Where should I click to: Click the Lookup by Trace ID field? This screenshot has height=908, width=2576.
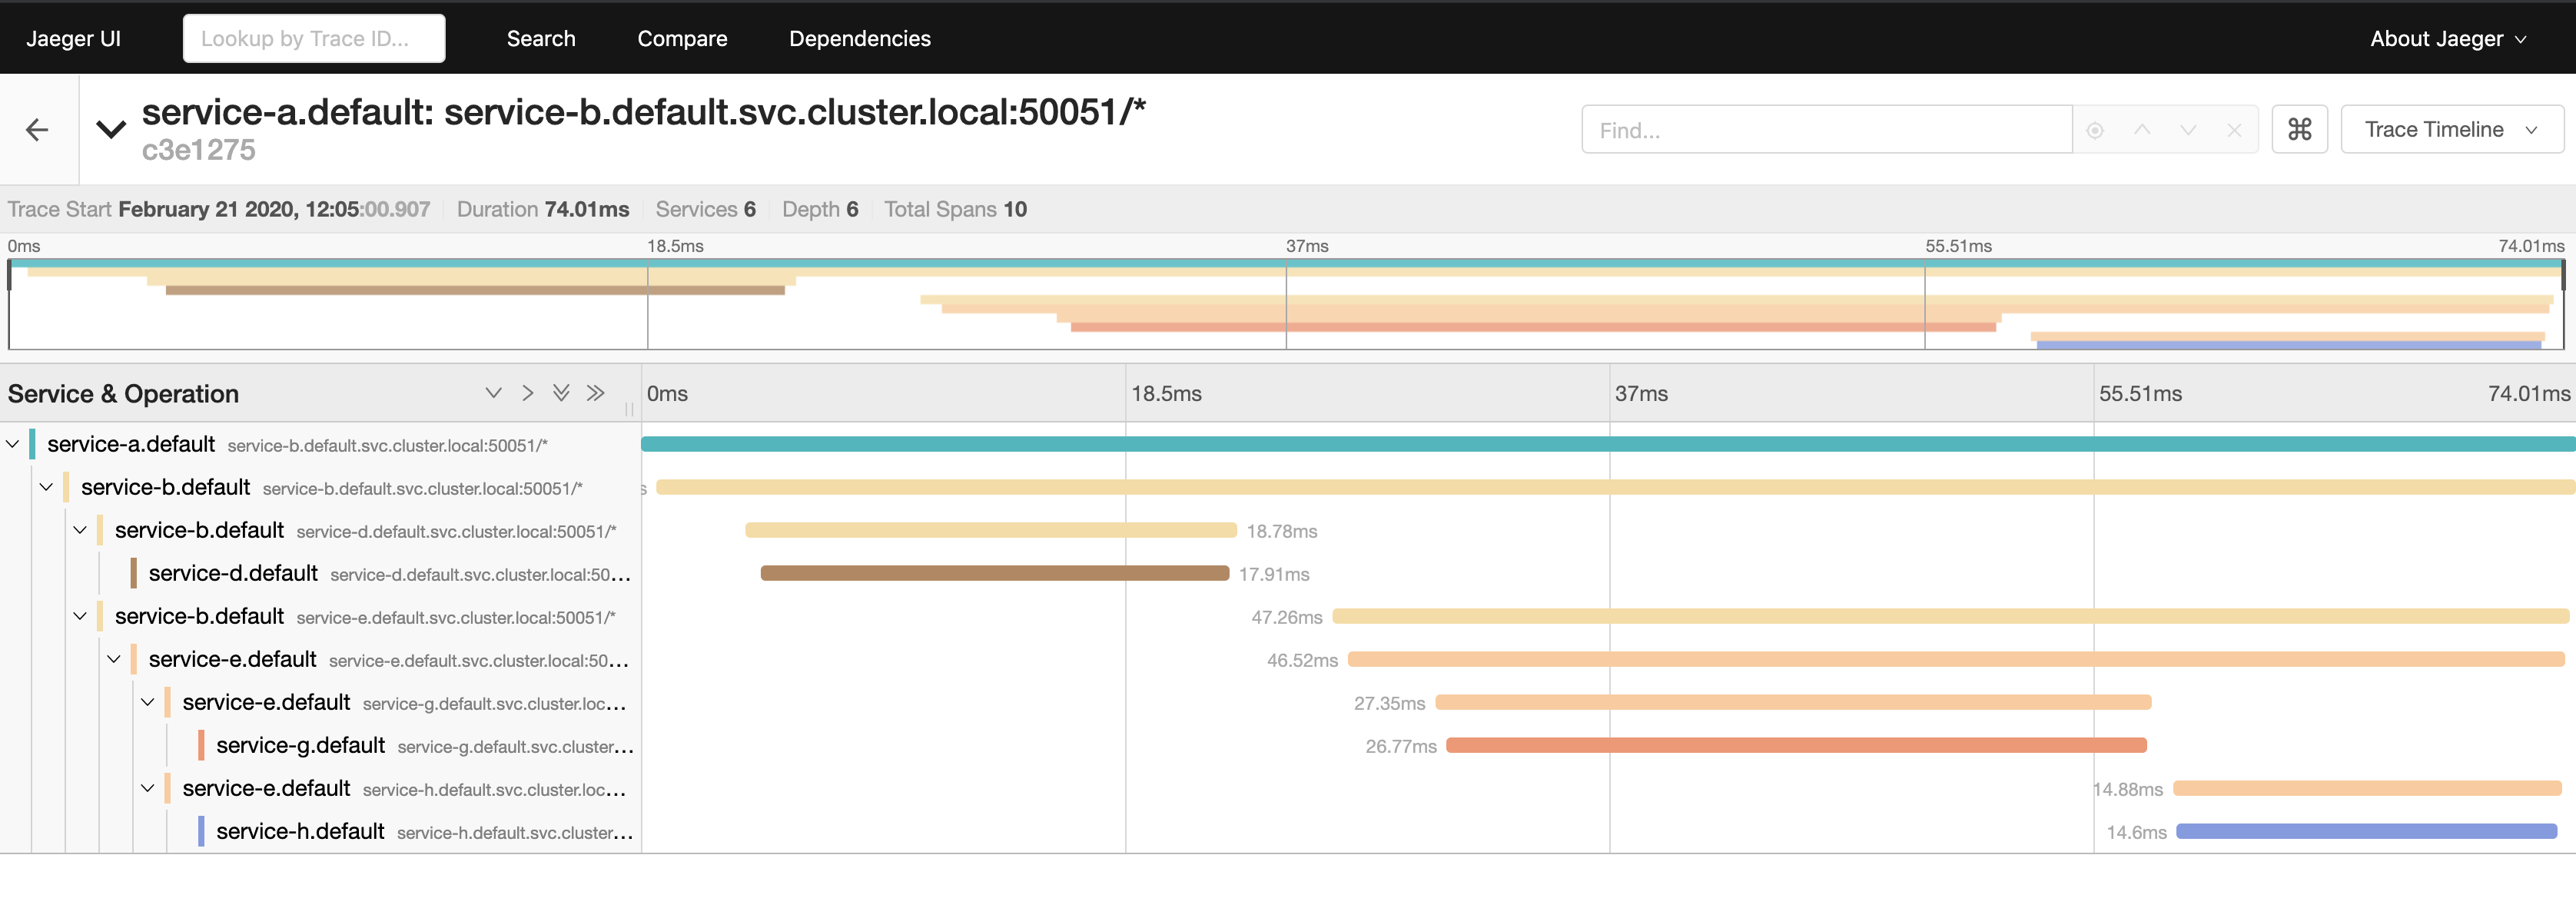pos(314,39)
